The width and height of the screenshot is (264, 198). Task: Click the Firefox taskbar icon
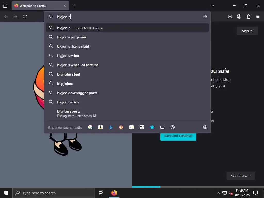coord(114,193)
